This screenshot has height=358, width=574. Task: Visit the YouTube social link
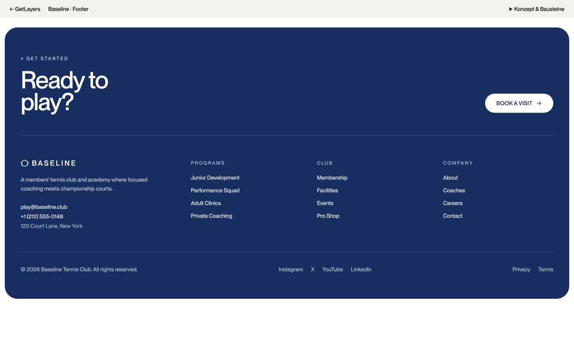332,269
